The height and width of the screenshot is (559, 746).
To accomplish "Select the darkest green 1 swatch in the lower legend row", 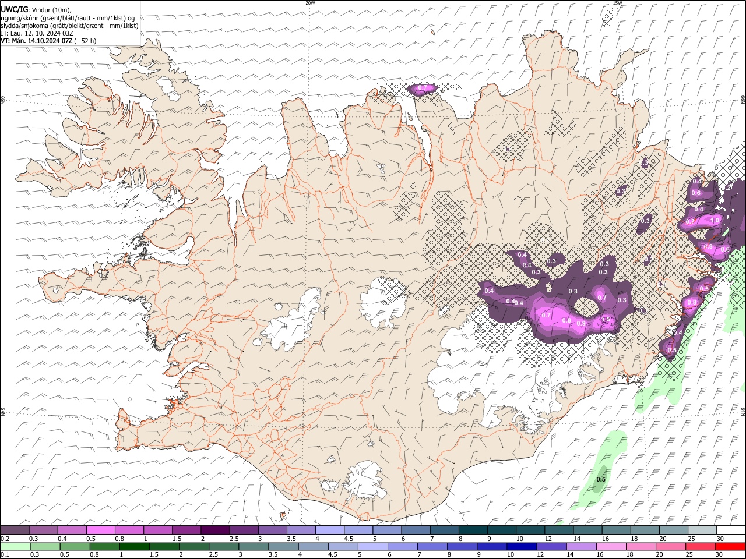I will pos(135,547).
